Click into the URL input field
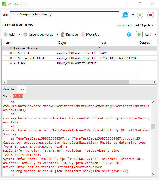Screen dimensions: 159x180 (x=64, y=15)
